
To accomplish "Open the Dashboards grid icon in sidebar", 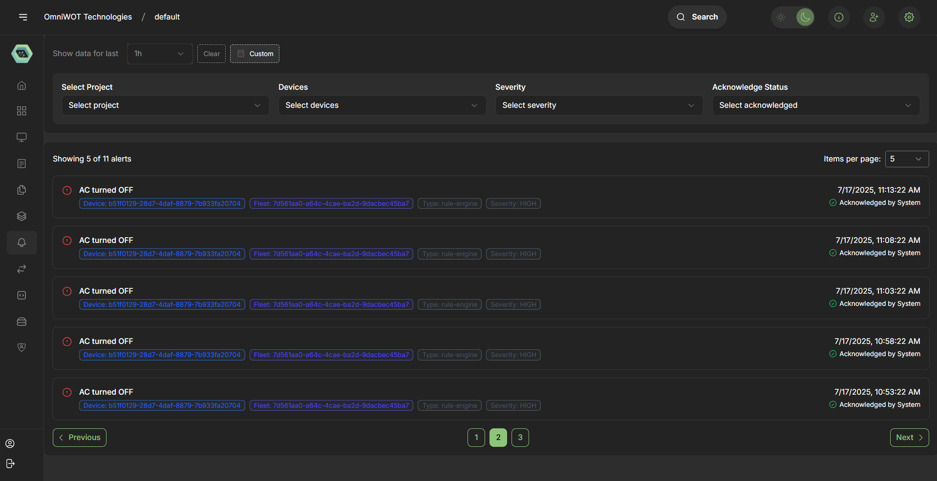I will pyautogui.click(x=21, y=111).
